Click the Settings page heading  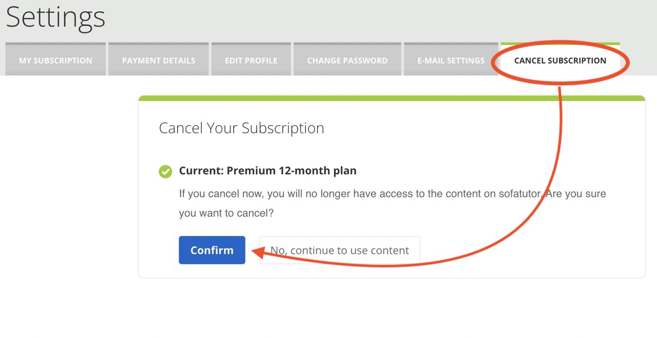(55, 17)
